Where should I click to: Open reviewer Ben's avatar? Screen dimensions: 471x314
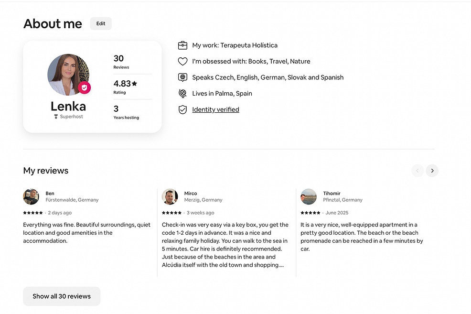31,196
